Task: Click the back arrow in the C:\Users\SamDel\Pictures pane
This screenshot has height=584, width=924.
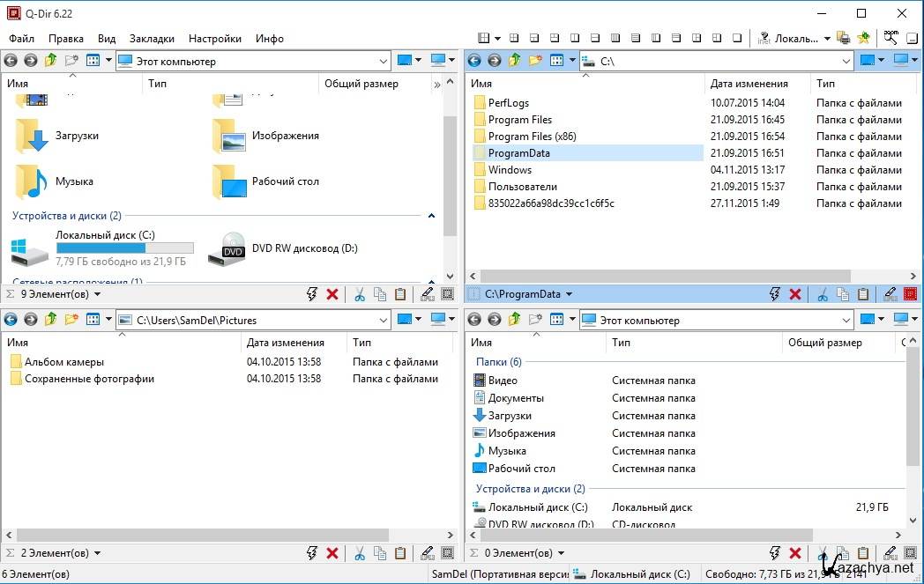Action: pyautogui.click(x=11, y=320)
